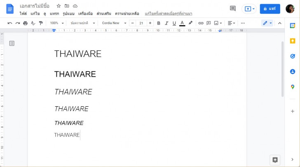Image resolution: width=300 pixels, height=167 pixels.
Task: Open the Google Docs home icon
Action: click(10, 9)
